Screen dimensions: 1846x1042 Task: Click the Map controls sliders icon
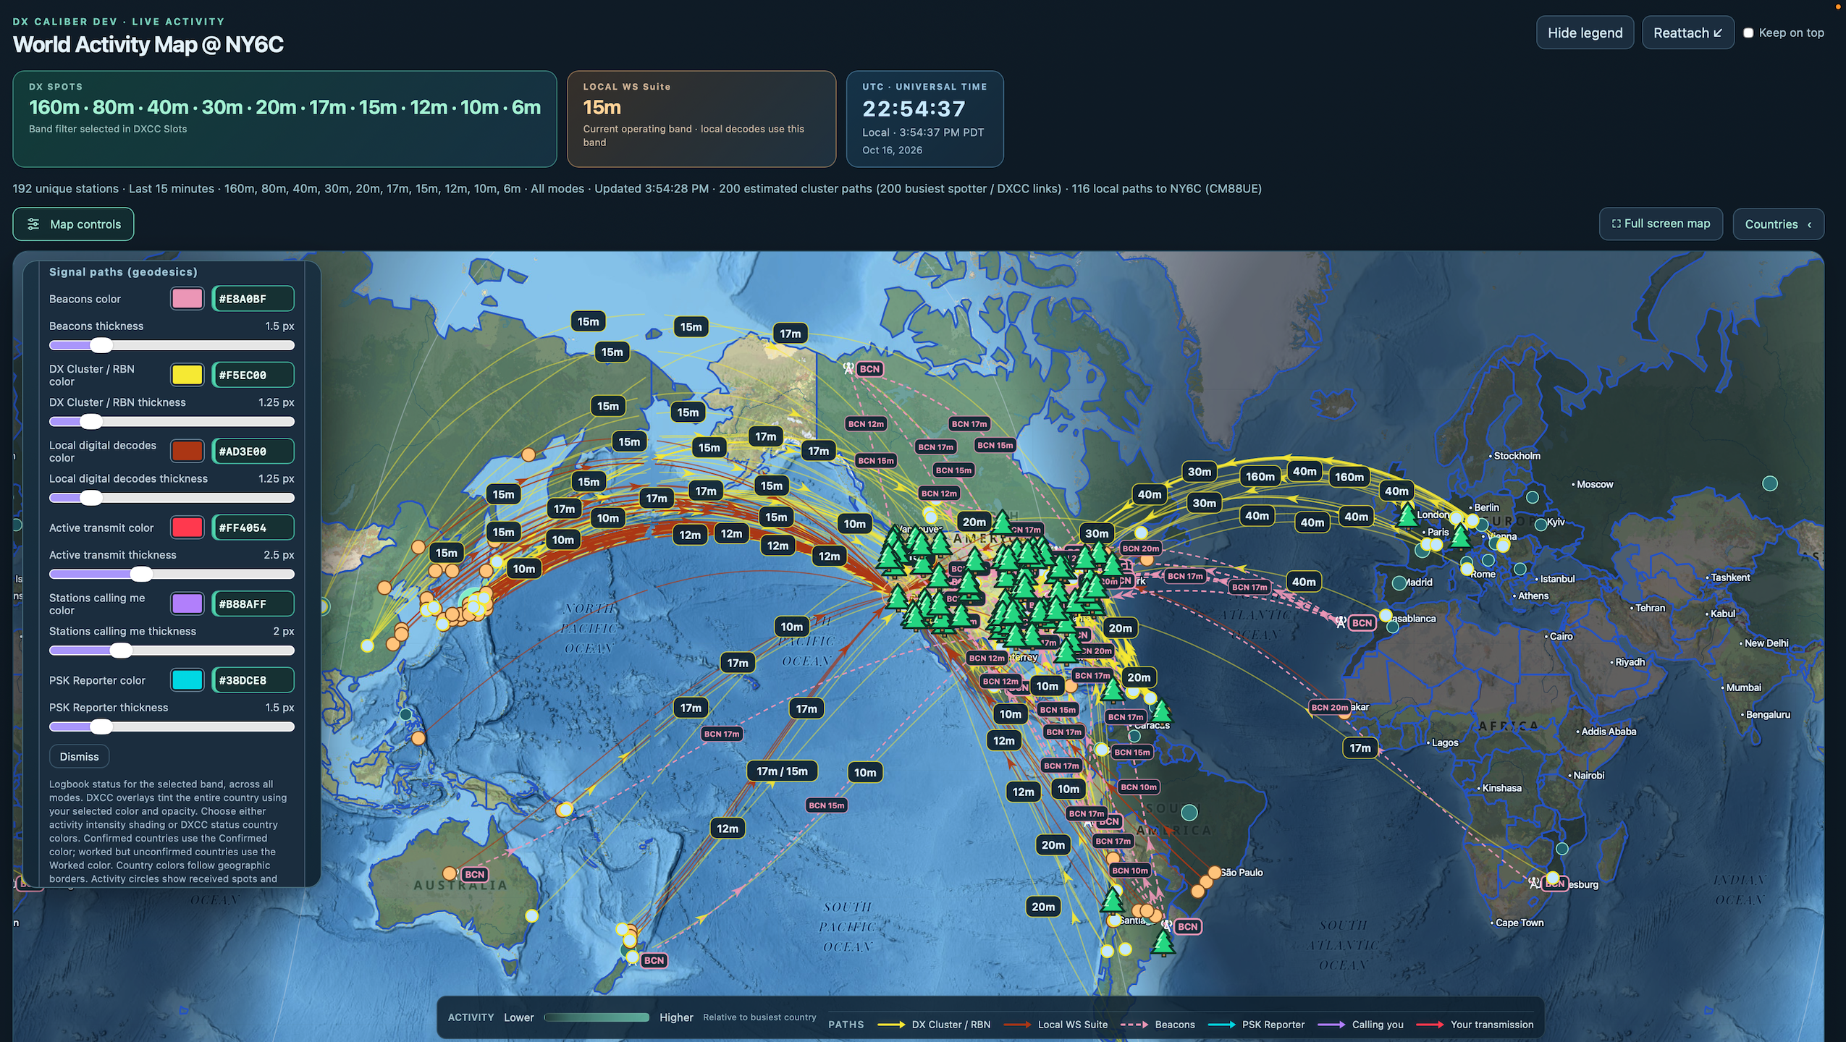pos(33,224)
